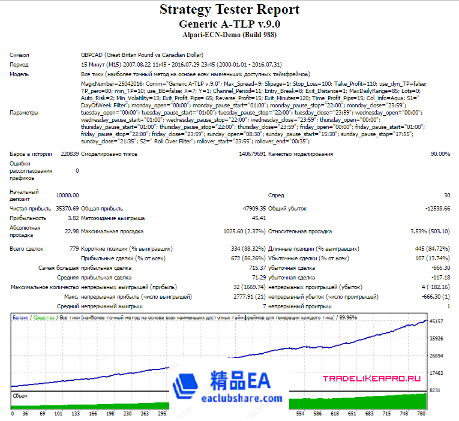459x421 pixels.
Task: Click the modelled ticks value 140679691
Action: point(253,154)
